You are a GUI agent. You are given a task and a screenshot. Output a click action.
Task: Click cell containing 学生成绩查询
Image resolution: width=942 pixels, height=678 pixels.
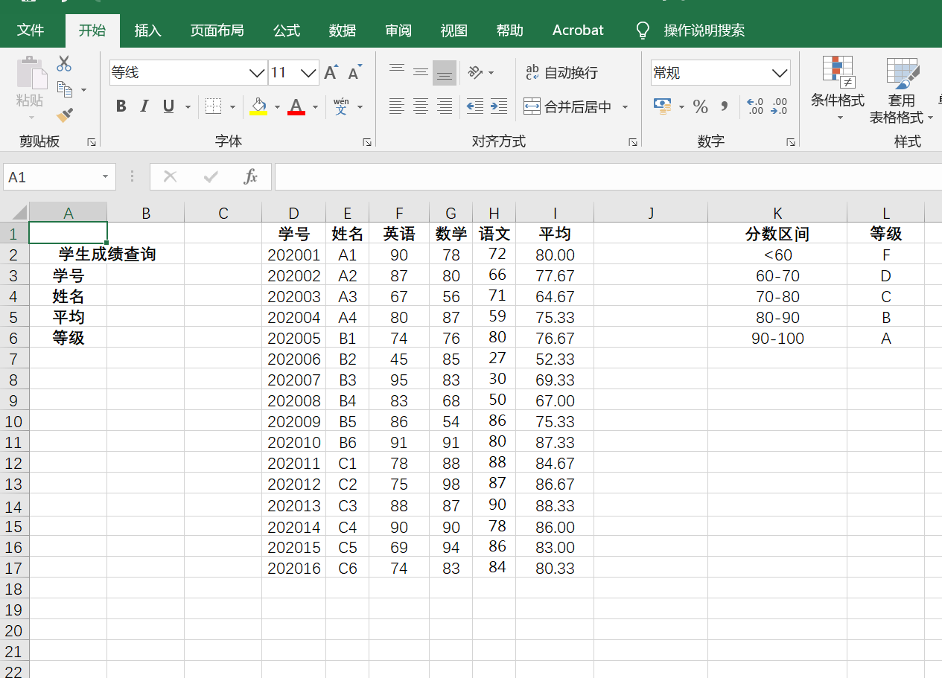click(x=107, y=255)
